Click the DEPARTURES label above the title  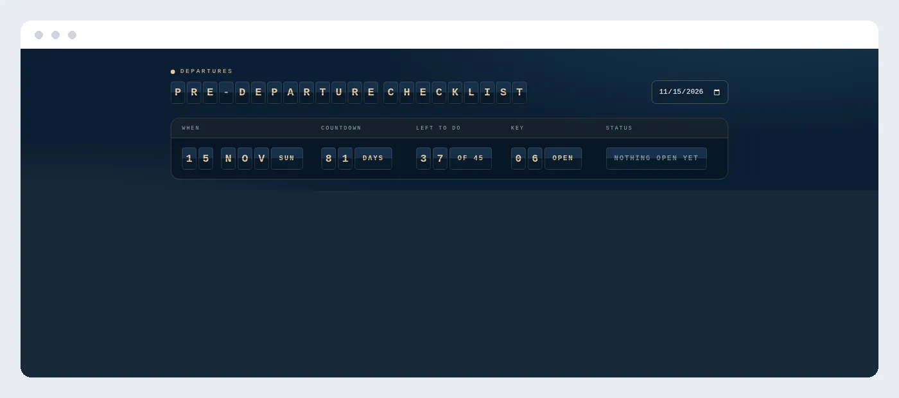coord(206,71)
